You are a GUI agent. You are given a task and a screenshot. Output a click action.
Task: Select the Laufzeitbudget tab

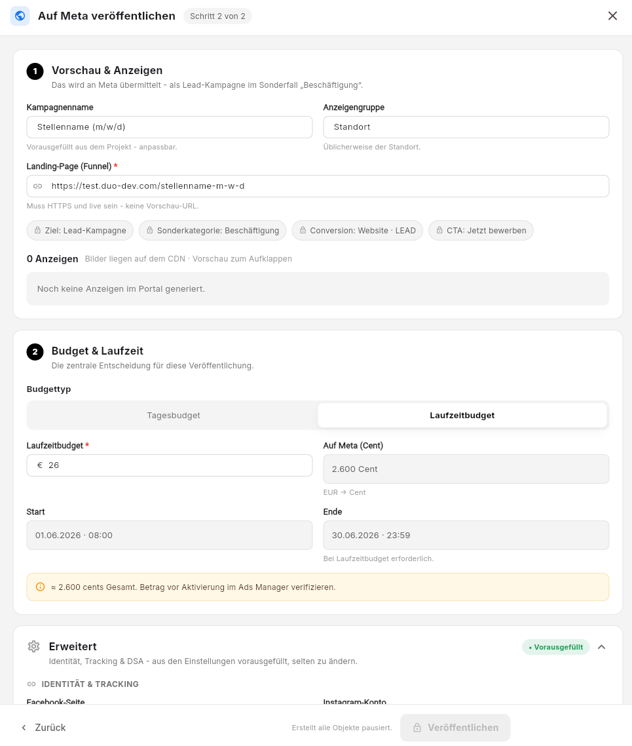(462, 416)
